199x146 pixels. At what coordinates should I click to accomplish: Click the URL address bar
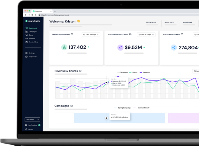tap(119, 15)
